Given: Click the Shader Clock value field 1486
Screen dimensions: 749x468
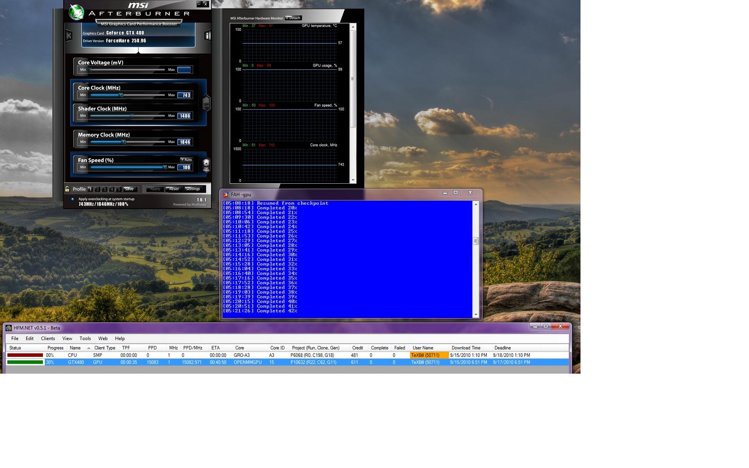Looking at the screenshot, I should [x=185, y=116].
